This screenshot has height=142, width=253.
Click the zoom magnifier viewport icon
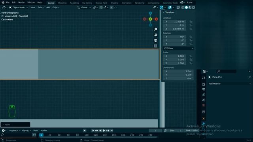[155, 29]
